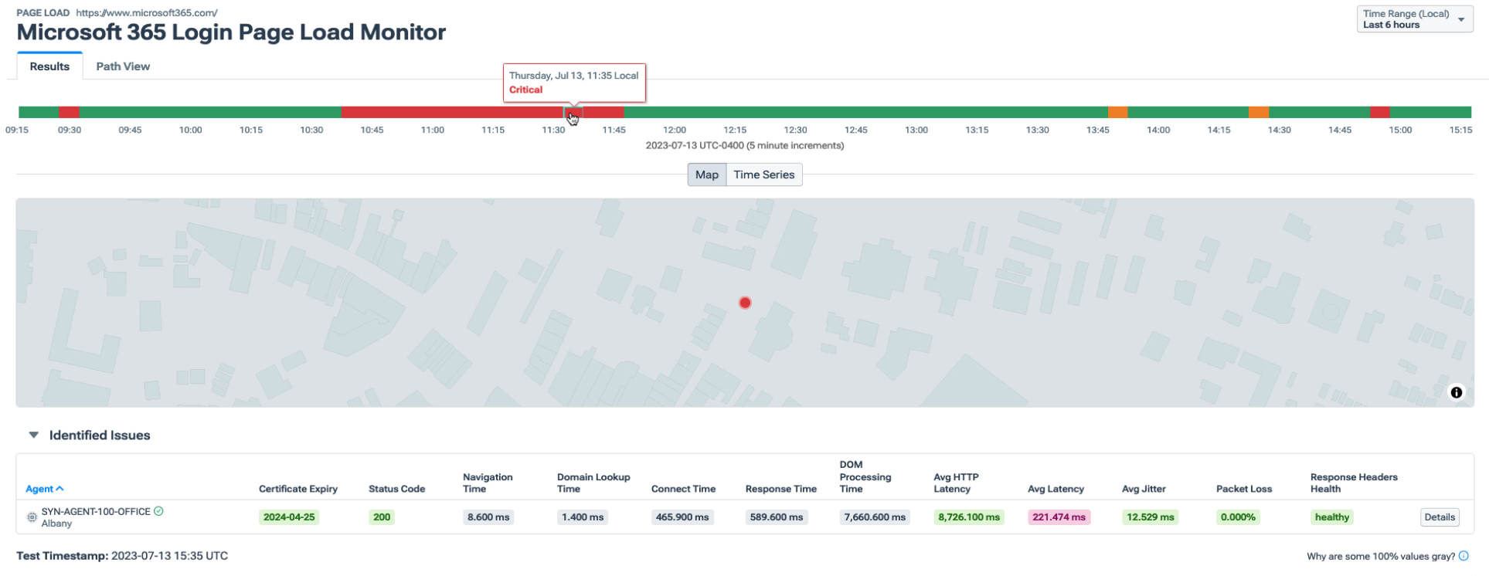1489x576 pixels.
Task: Select the orange timeline segment near 13:50
Action: pyautogui.click(x=1117, y=113)
